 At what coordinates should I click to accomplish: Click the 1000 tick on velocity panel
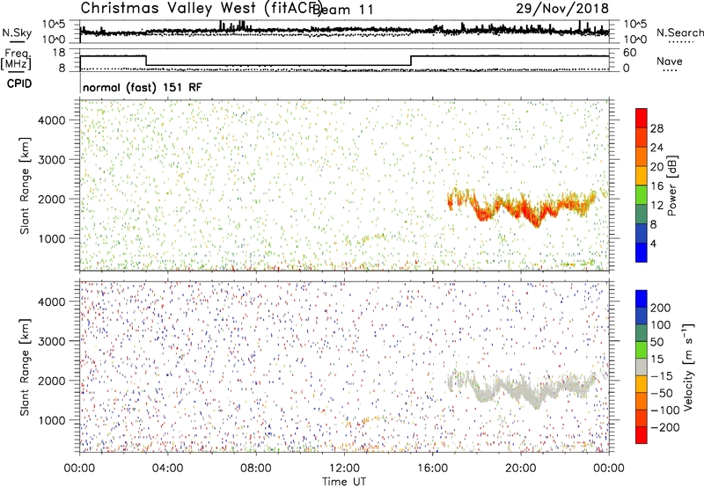pos(51,420)
